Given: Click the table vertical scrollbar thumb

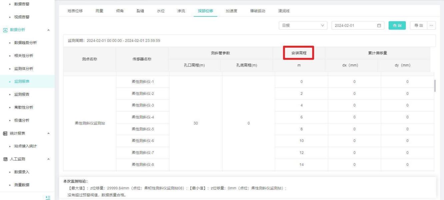Looking at the screenshot, I should coord(434,86).
